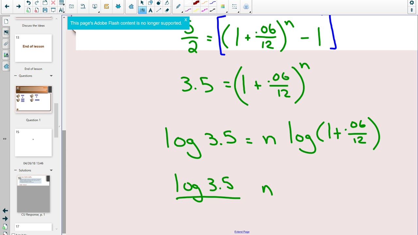The width and height of the screenshot is (418, 235).
Task: Select the yellow pen style
Action: (x=196, y=10)
